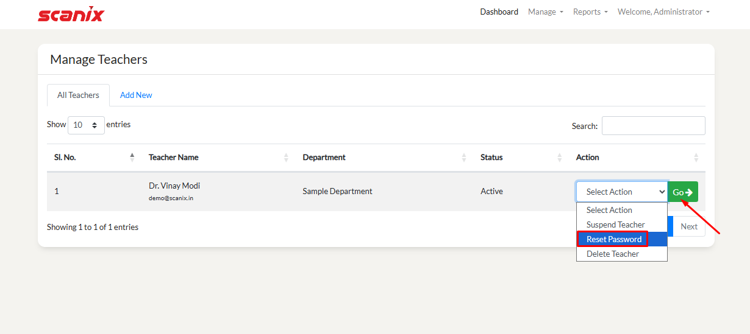Go to the Next page

(688, 226)
